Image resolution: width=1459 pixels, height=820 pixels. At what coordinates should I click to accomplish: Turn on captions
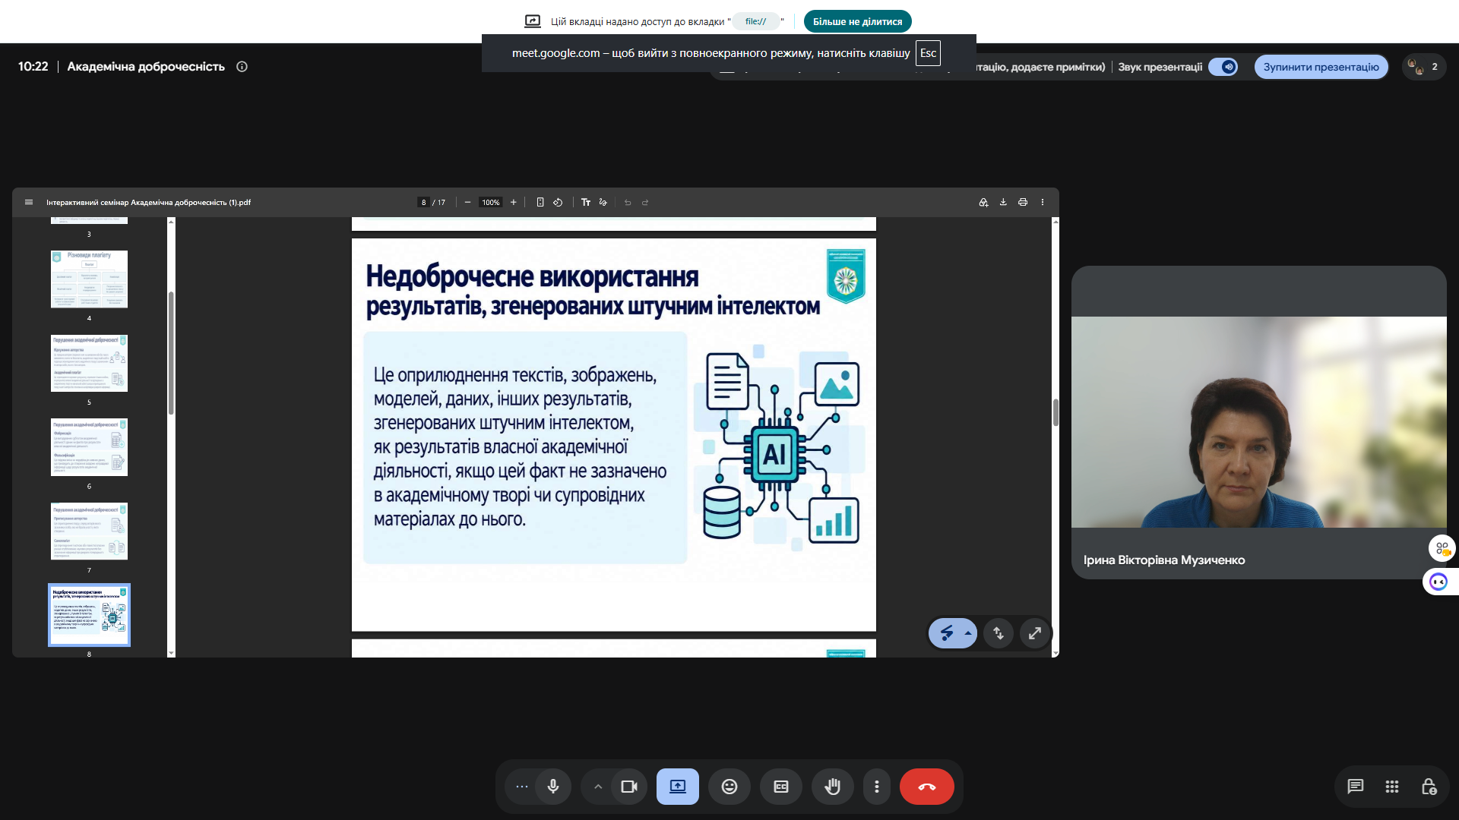(781, 787)
